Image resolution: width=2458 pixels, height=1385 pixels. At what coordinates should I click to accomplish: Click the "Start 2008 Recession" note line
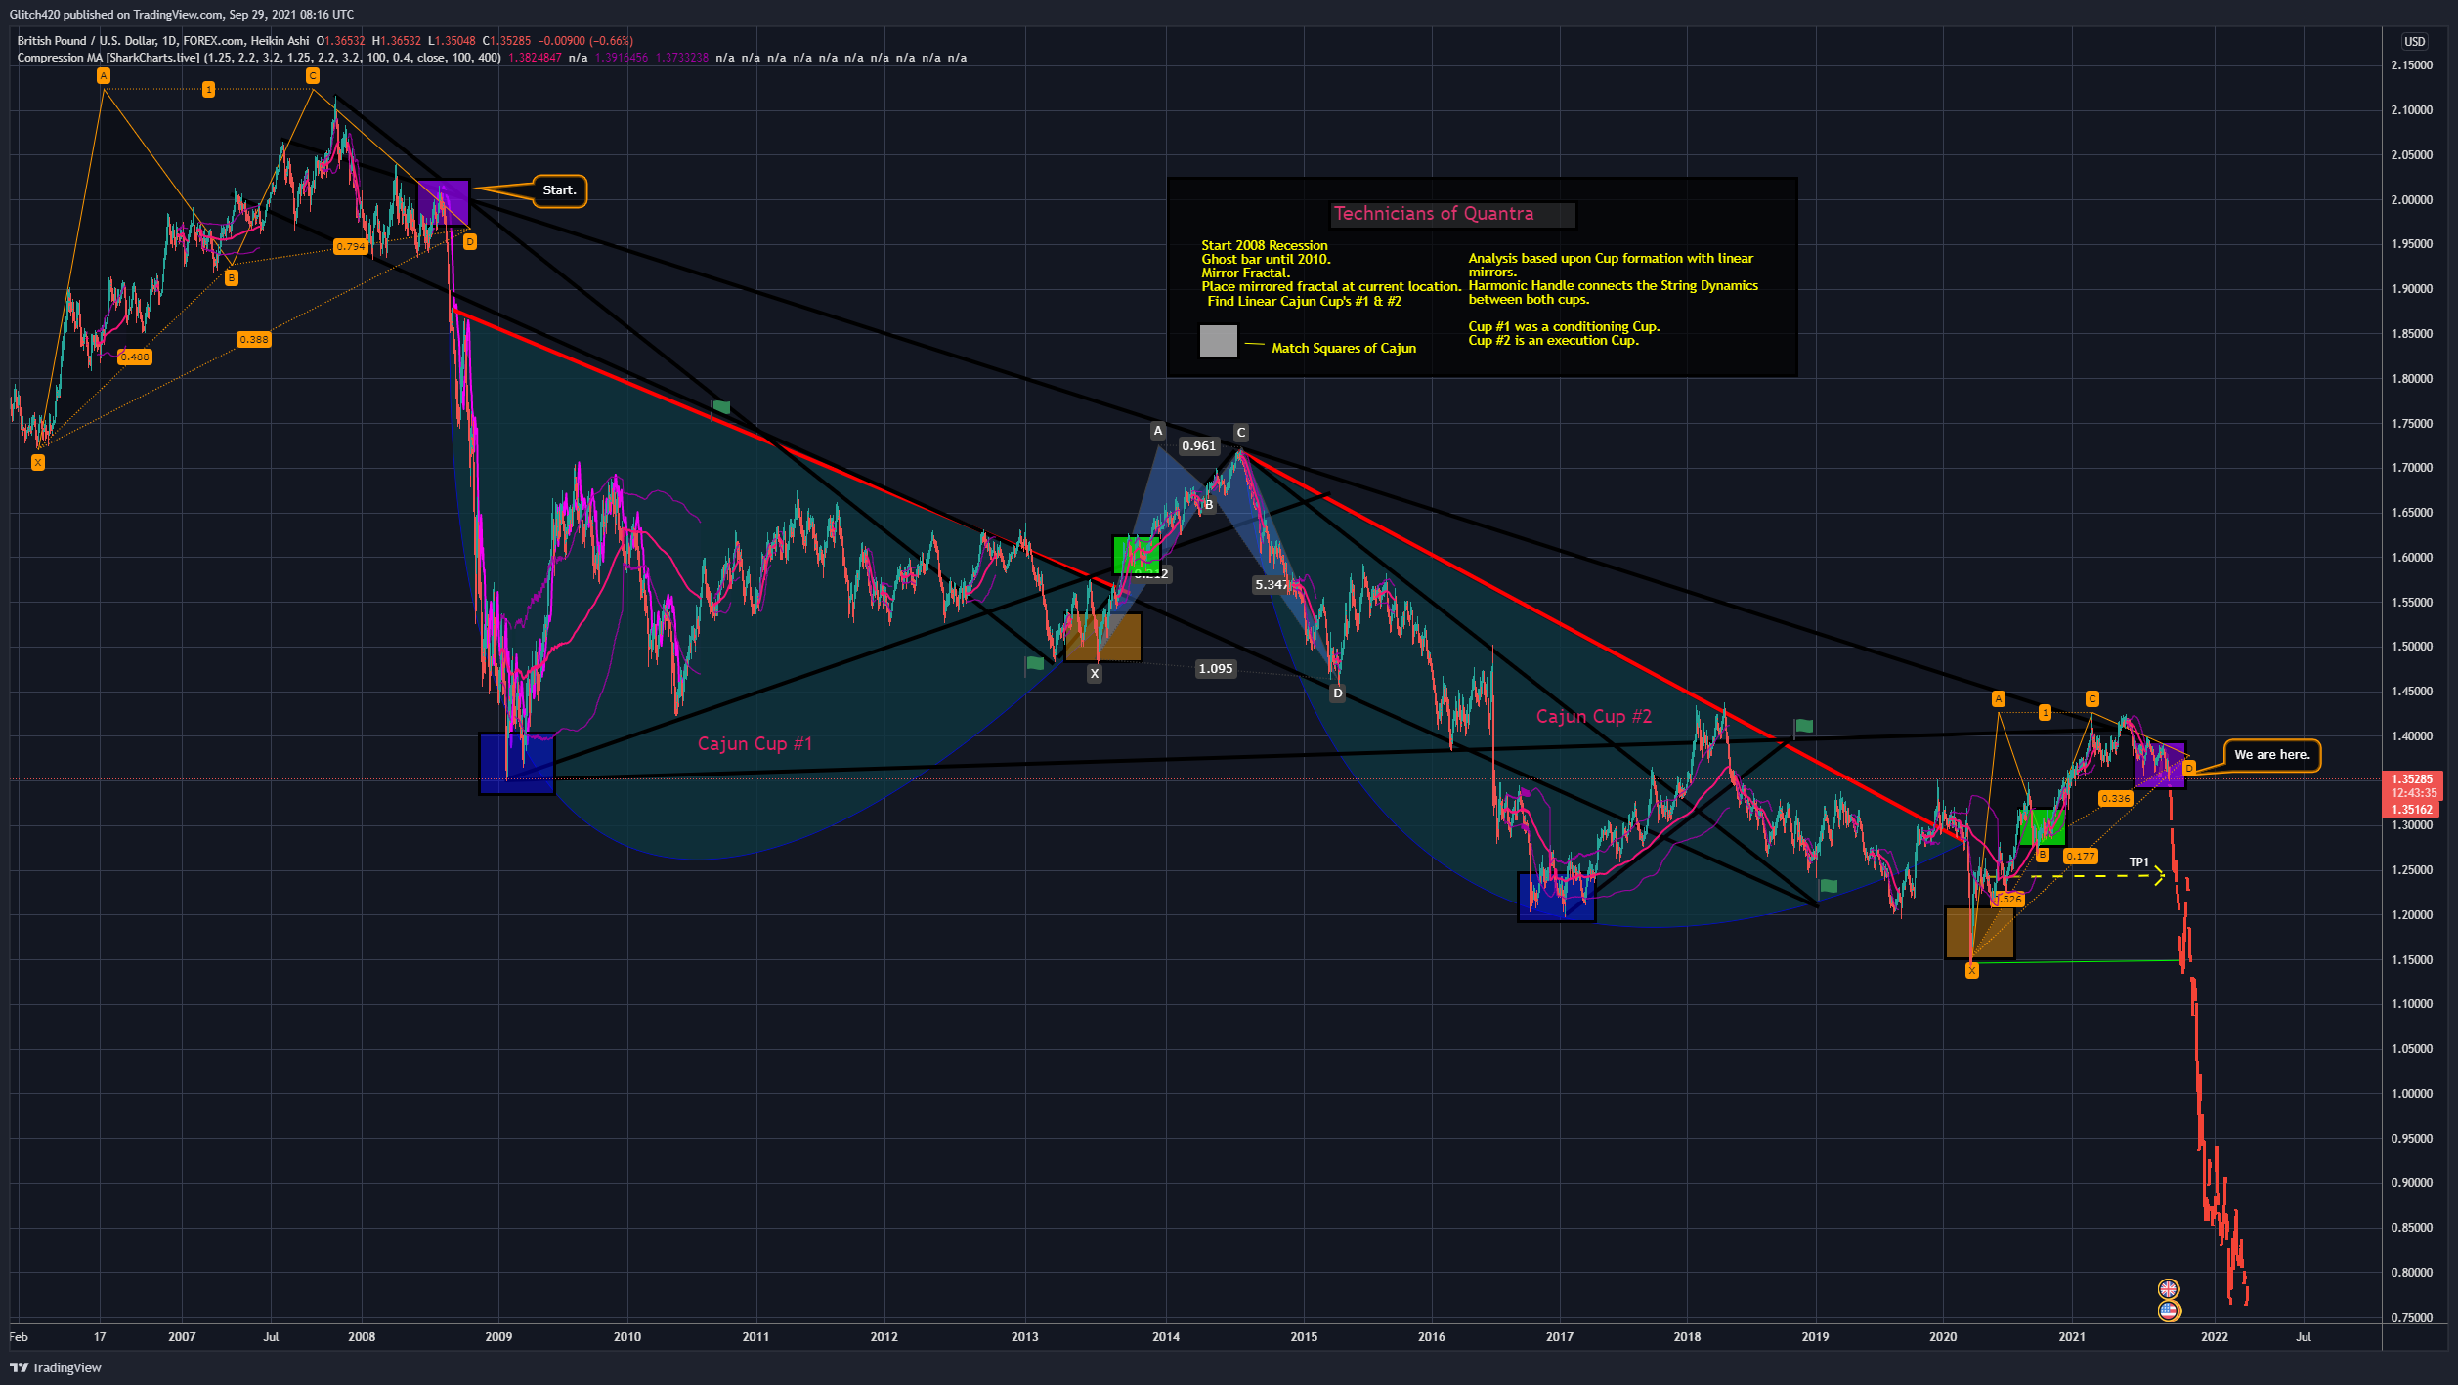[1265, 245]
